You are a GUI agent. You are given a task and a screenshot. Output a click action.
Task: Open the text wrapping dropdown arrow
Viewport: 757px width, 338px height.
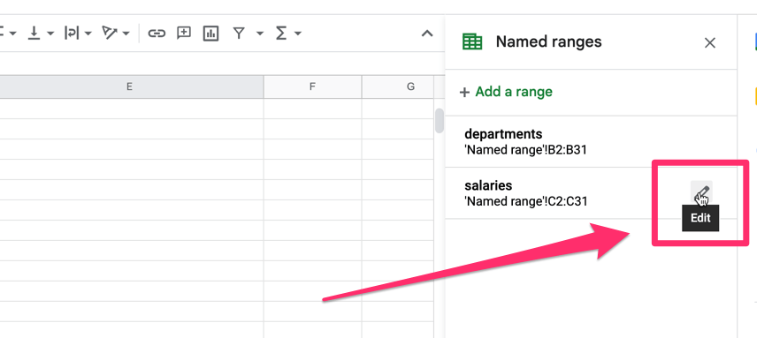tap(88, 34)
